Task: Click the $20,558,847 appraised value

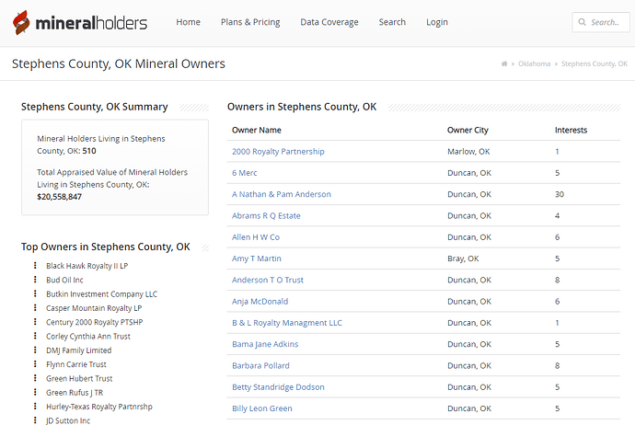Action: pos(59,197)
